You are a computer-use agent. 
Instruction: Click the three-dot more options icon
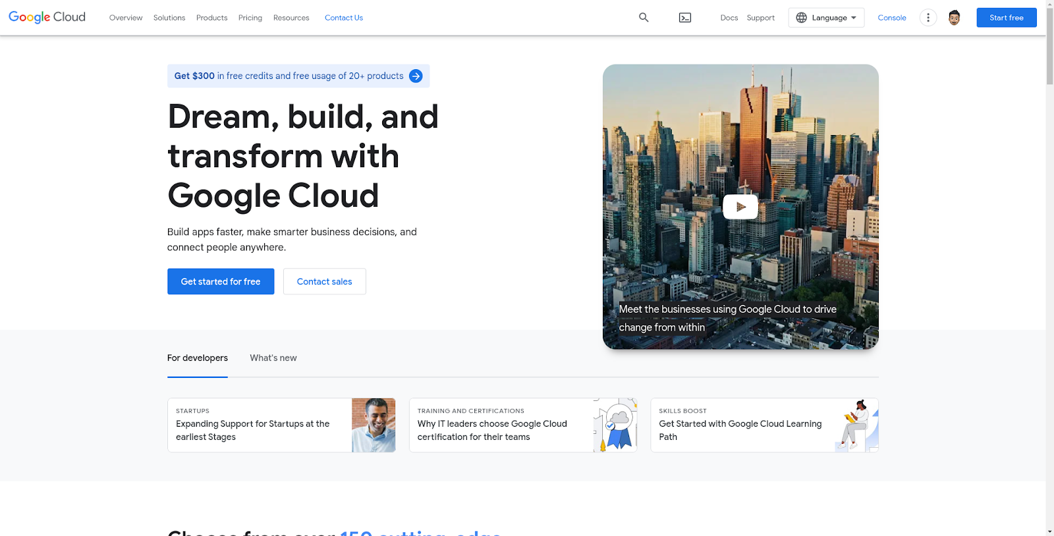point(928,18)
